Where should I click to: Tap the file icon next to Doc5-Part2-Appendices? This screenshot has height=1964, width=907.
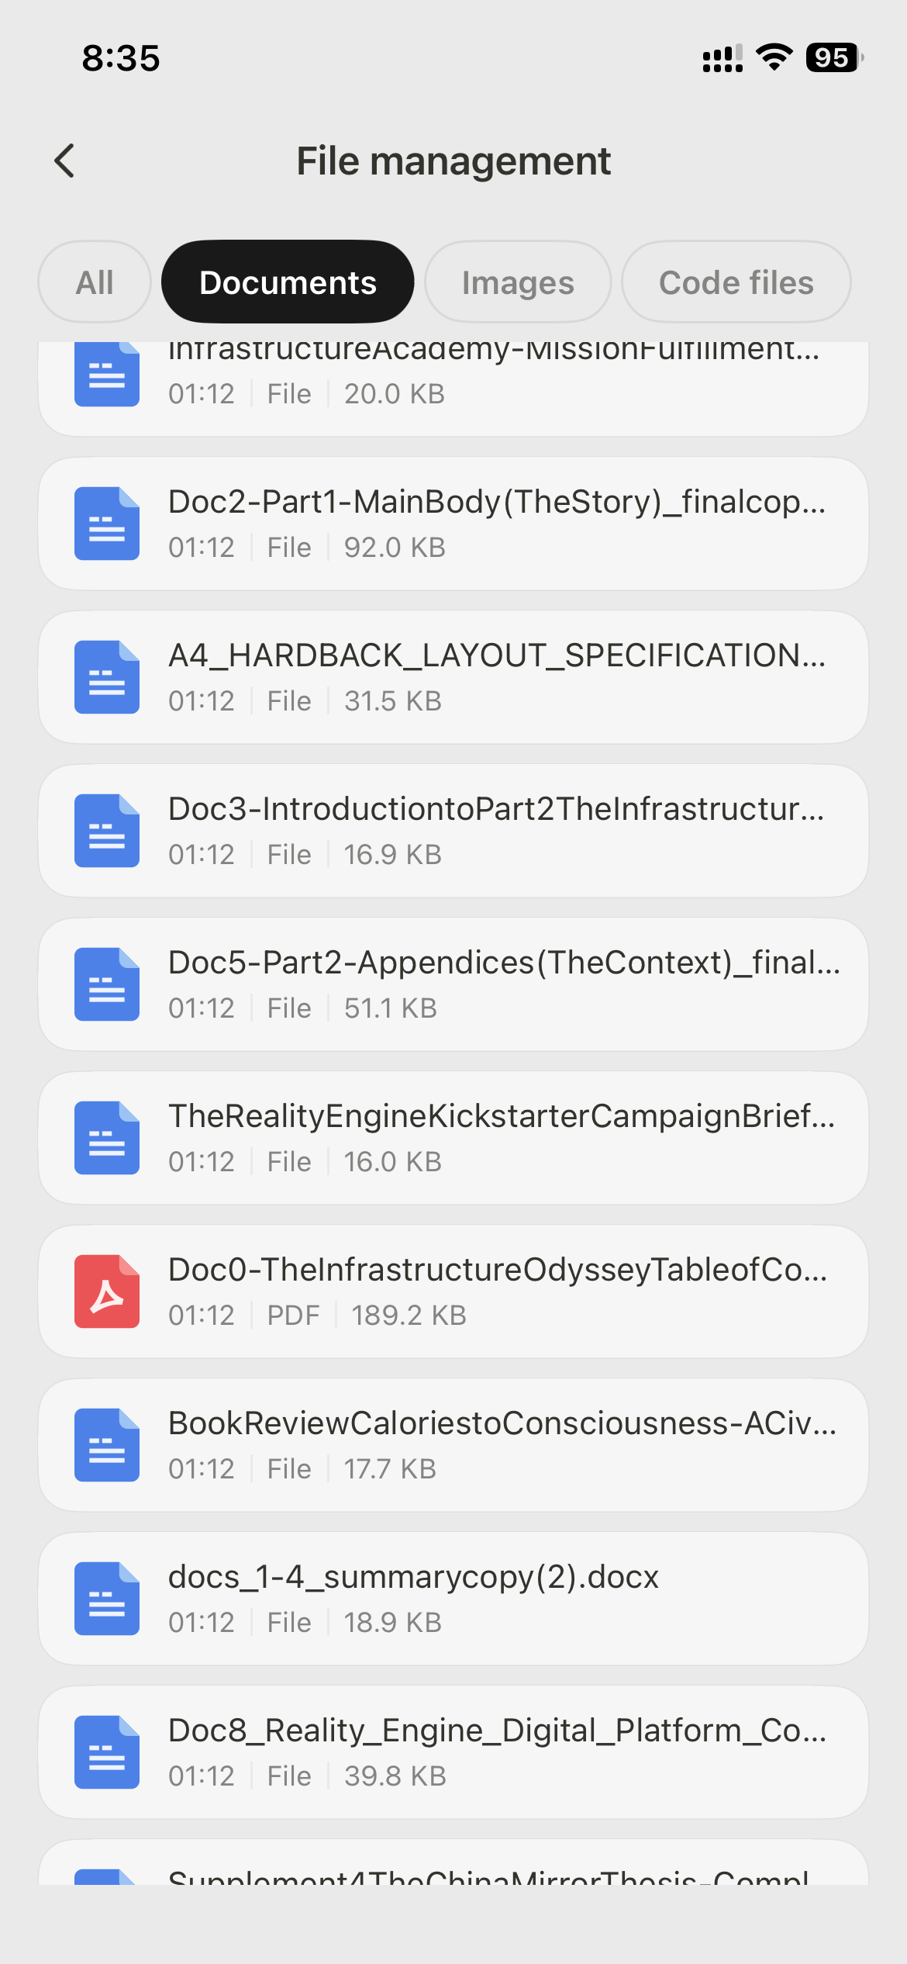[107, 984]
